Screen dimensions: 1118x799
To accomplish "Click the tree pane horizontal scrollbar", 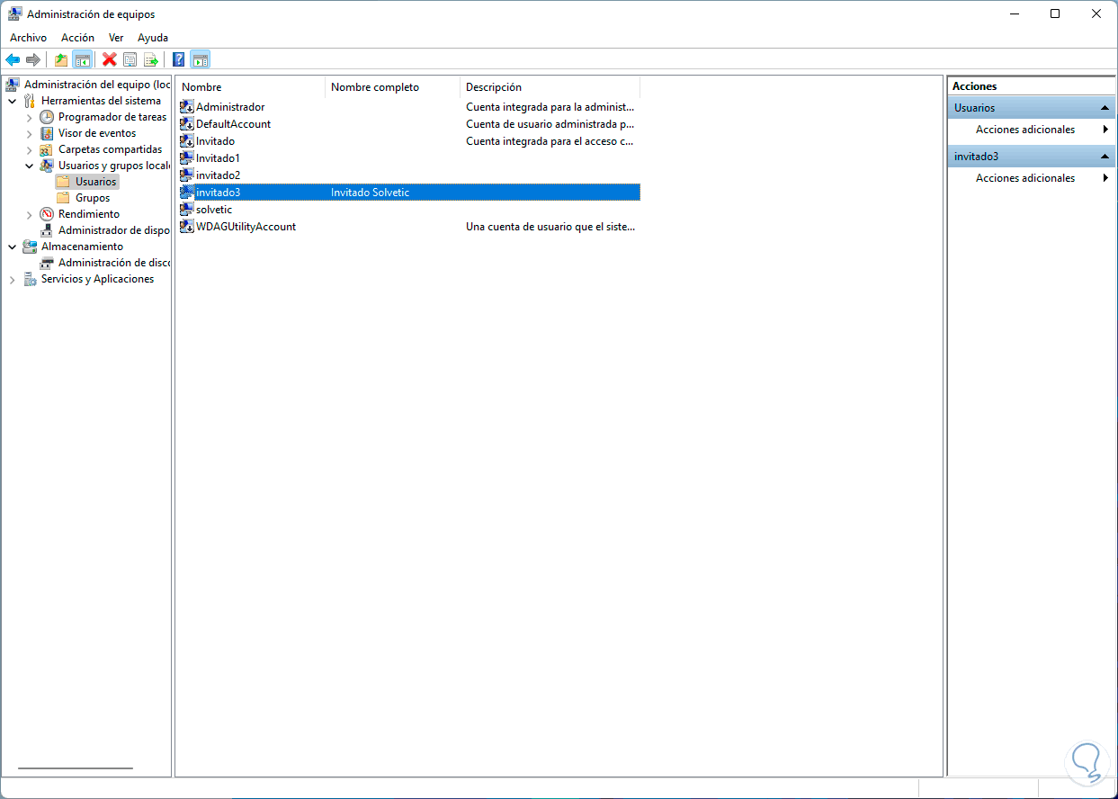I will [76, 768].
